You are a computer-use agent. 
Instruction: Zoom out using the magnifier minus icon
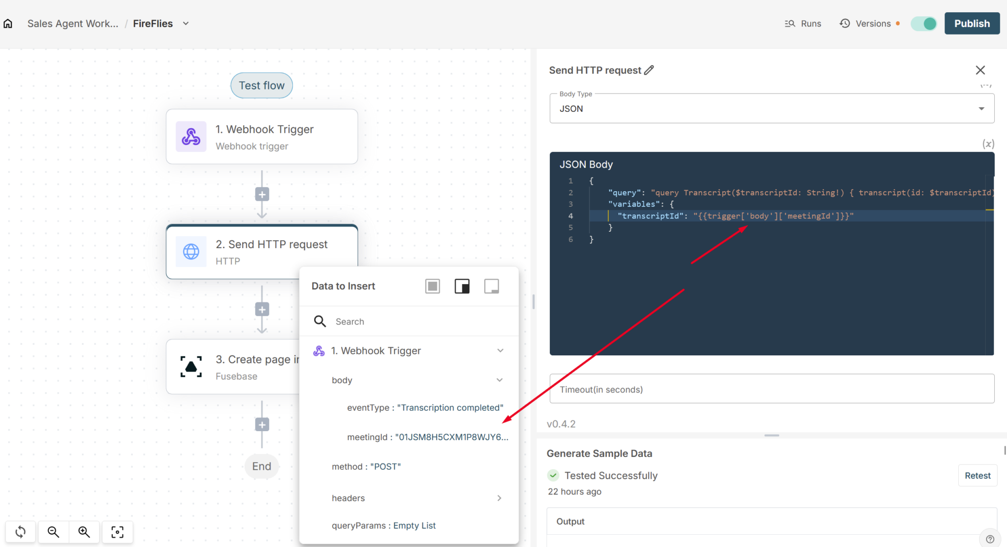tap(53, 532)
